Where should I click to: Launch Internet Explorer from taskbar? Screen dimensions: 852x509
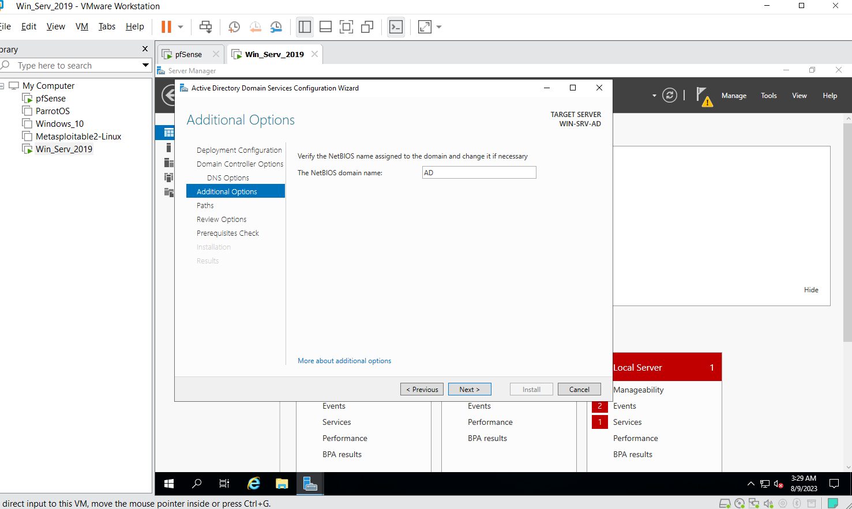(x=253, y=484)
